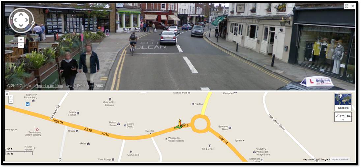Collapse the map panel using corner arrow
This screenshot has height=168, width=361.
(x=7, y=94)
